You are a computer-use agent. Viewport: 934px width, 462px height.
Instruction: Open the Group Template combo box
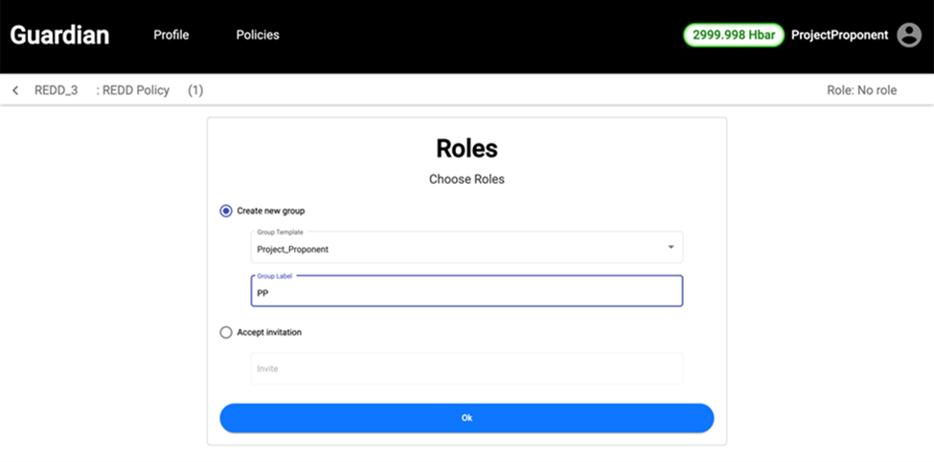[460, 247]
